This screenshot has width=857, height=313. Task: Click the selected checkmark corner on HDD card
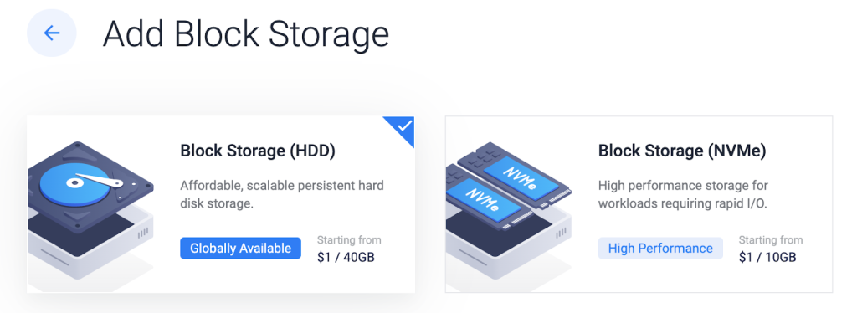click(403, 128)
